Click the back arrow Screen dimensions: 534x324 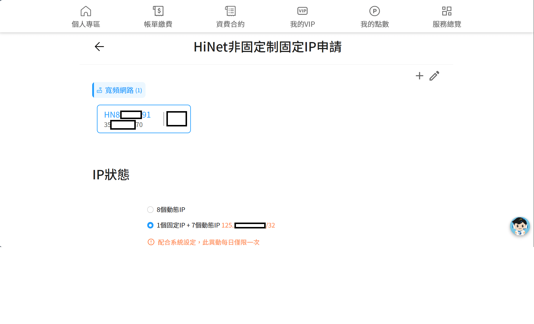99,46
